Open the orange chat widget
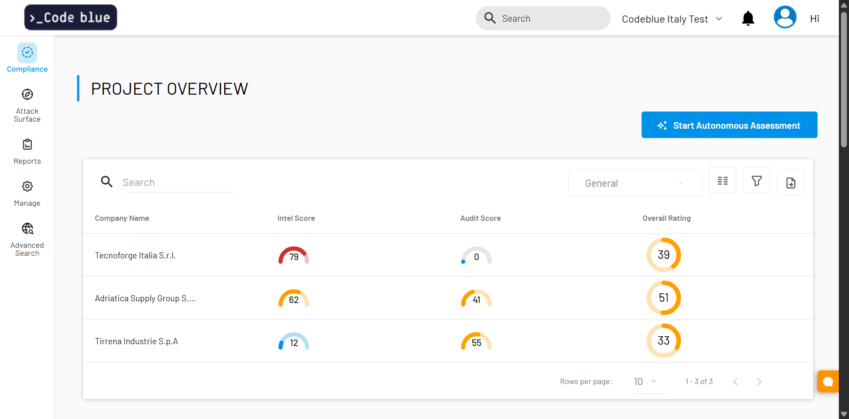 tap(828, 381)
